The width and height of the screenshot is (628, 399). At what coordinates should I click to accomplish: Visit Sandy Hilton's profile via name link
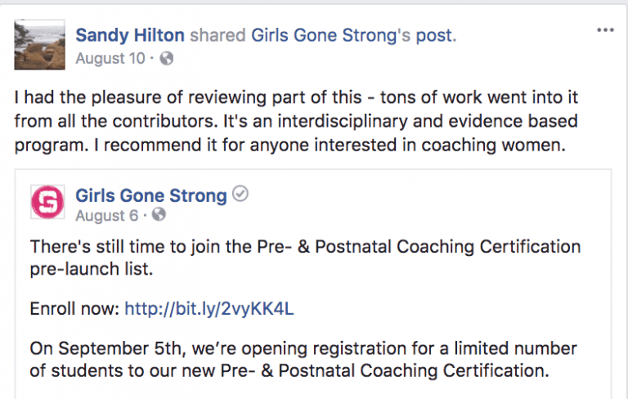click(x=130, y=35)
